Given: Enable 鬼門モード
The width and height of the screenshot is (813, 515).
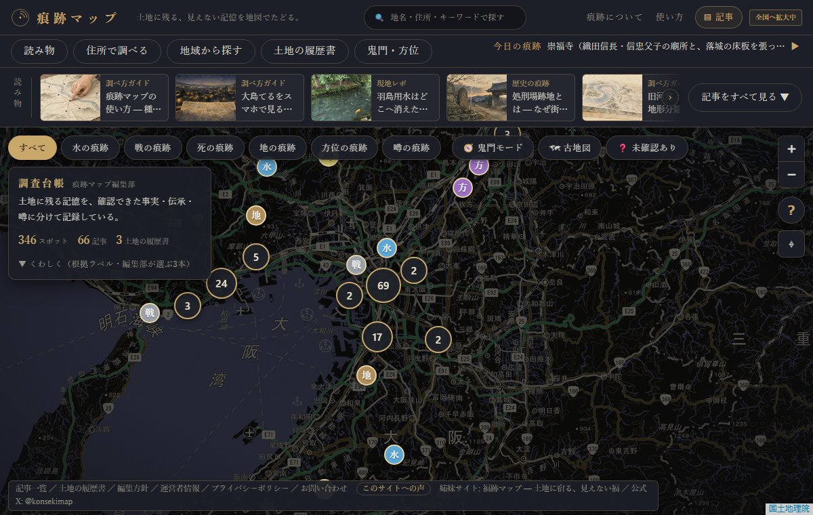Looking at the screenshot, I should pos(493,148).
